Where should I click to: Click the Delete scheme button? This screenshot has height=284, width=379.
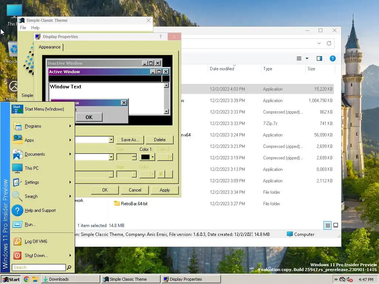pyautogui.click(x=160, y=139)
